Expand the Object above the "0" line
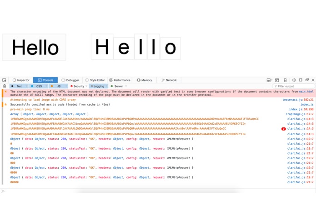This screenshot has height=224, width=316. coord(102,139)
